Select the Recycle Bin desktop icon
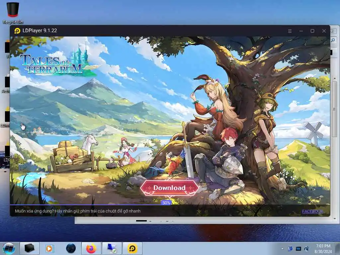This screenshot has height=255, width=340. 13,13
